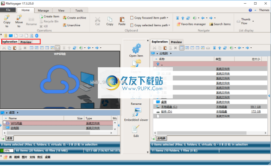This screenshot has height=166, width=271.
Task: Click the Edit action in the middle panel
Action: (136, 131)
